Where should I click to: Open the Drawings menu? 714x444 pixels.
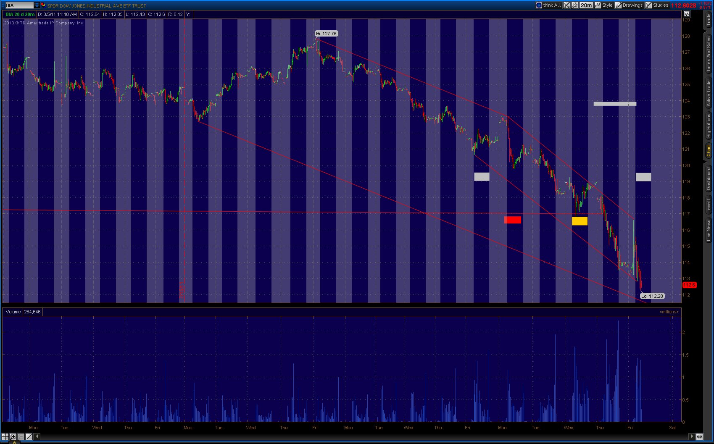click(x=629, y=5)
